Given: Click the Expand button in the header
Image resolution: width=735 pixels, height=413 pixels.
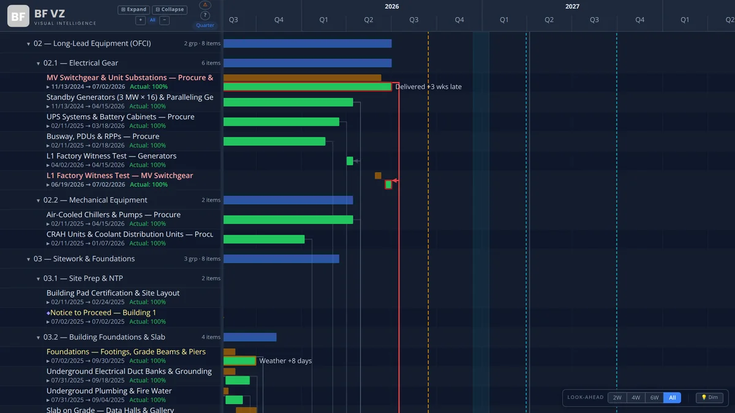Looking at the screenshot, I should (x=134, y=10).
